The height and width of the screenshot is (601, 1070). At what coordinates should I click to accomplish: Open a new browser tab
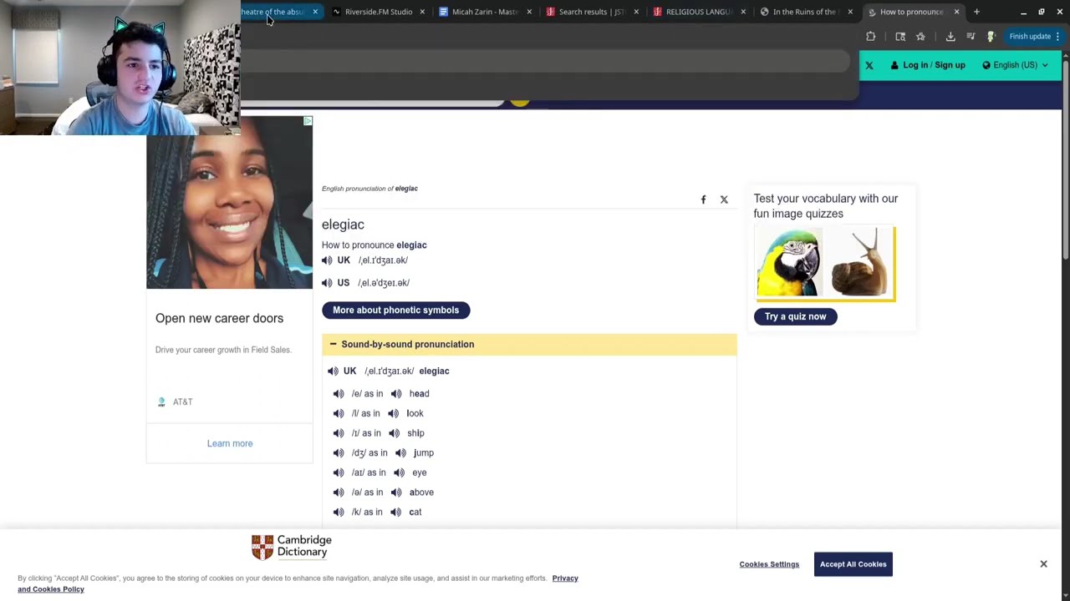(x=976, y=12)
